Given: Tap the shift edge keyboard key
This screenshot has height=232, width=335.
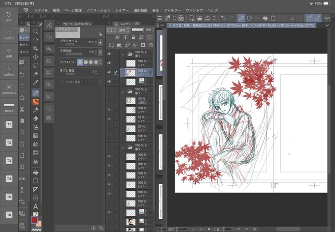Looking at the screenshot, I should pos(9,53).
